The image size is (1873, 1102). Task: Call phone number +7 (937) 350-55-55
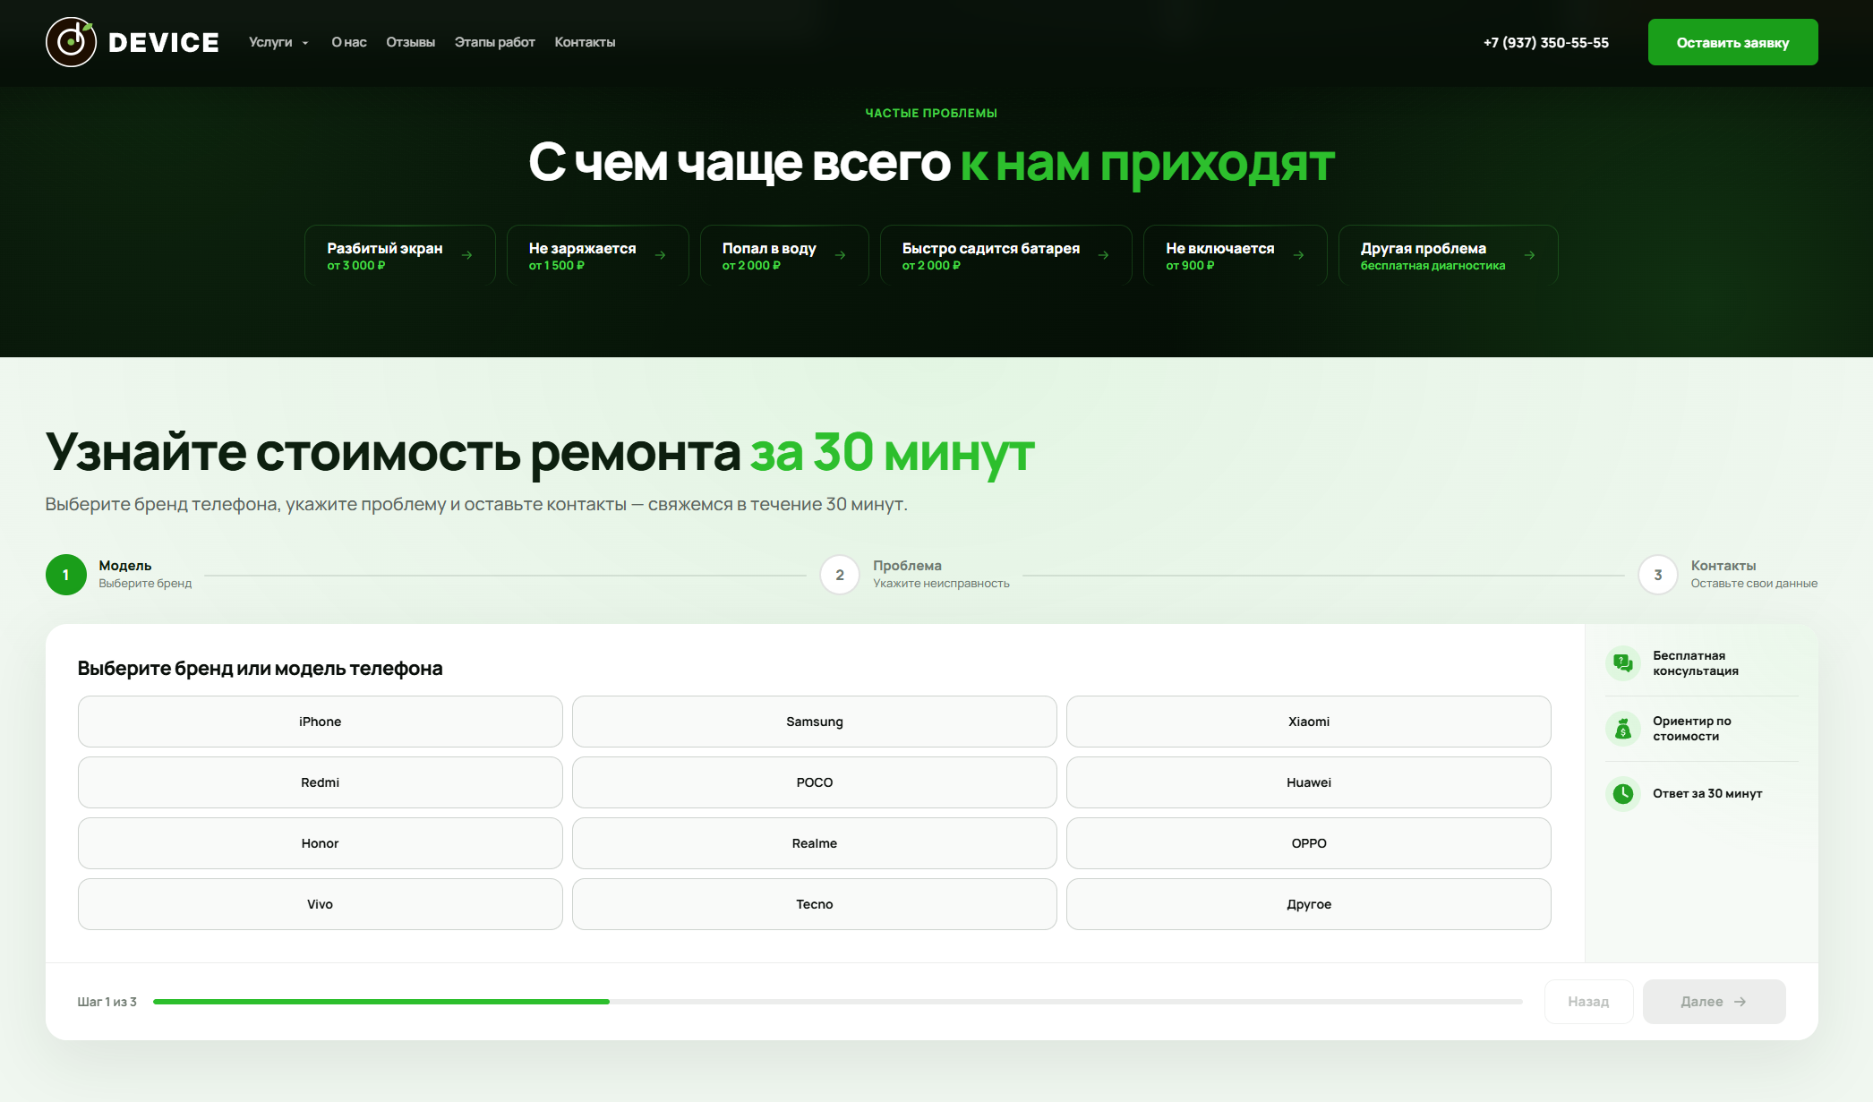(1546, 42)
